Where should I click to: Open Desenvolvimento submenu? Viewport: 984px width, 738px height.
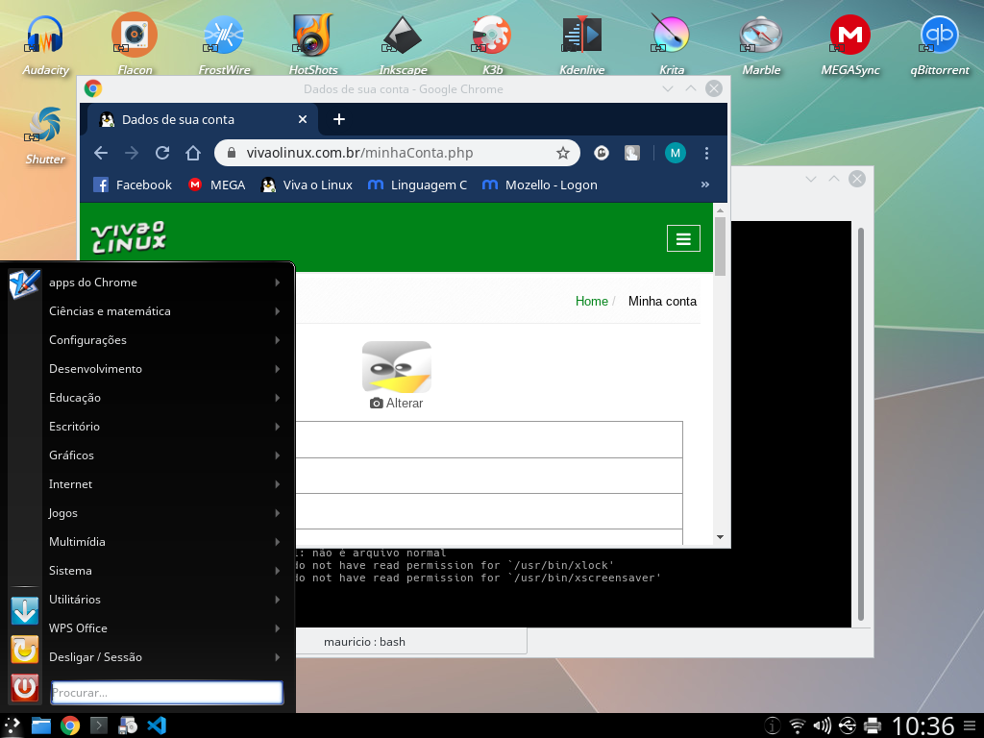(x=163, y=369)
